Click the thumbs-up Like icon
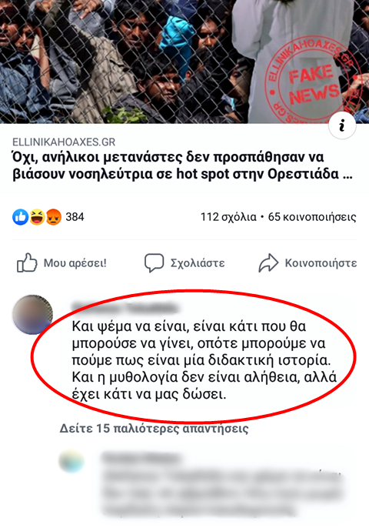The height and width of the screenshot is (528, 369). coord(27,262)
